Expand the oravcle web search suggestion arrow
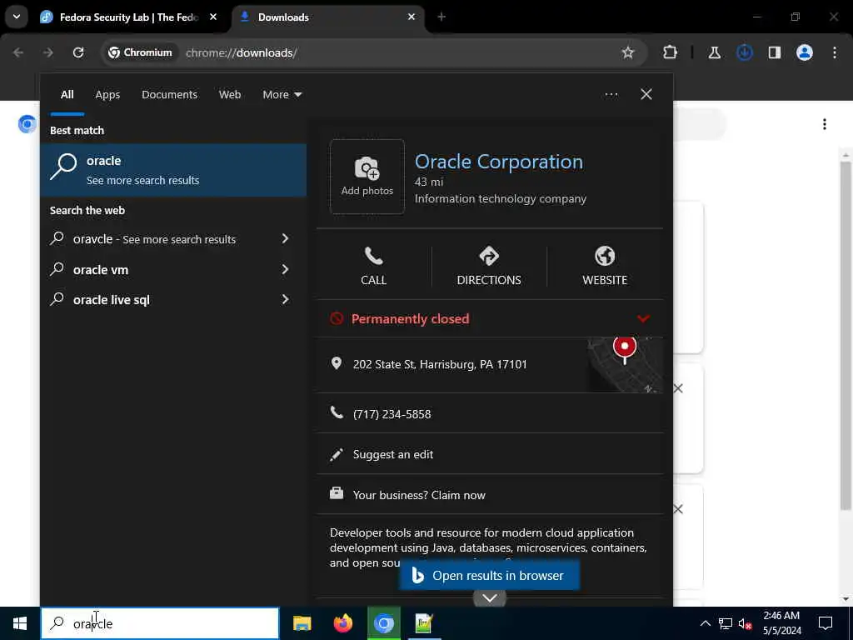The width and height of the screenshot is (853, 640). click(x=285, y=238)
